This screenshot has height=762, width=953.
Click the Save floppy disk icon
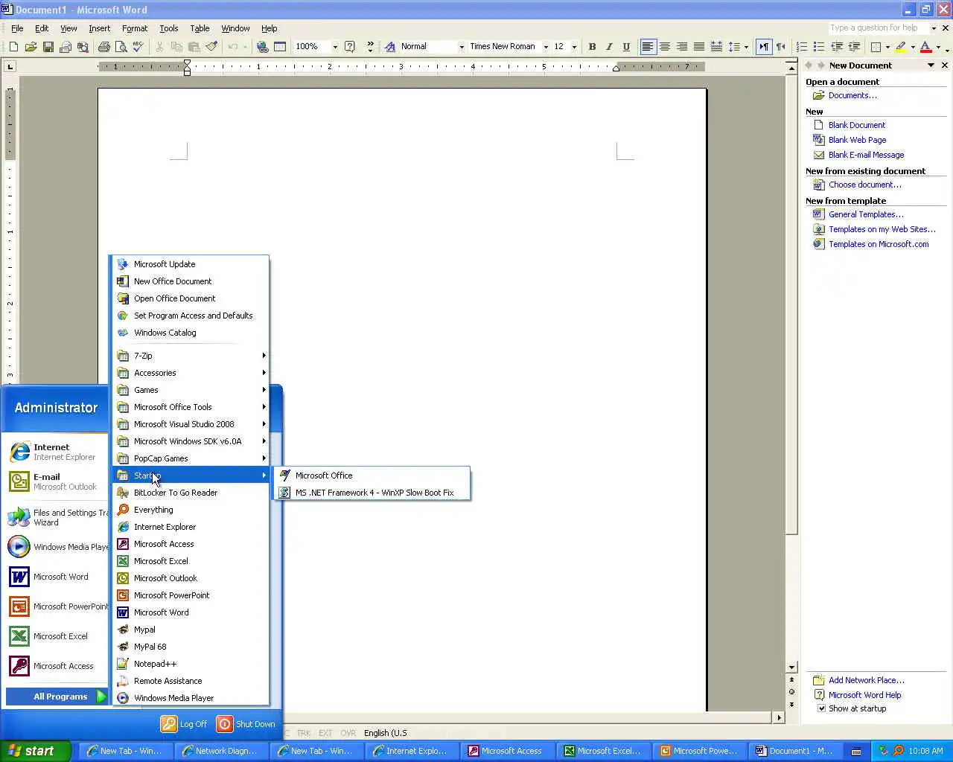click(x=48, y=46)
